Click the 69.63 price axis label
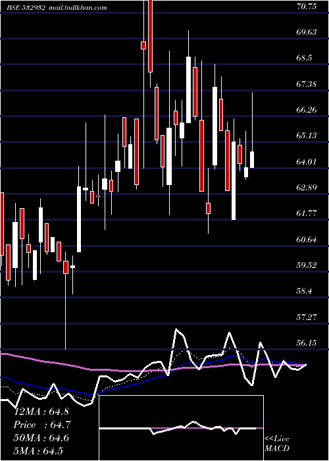The height and width of the screenshot is (461, 329). tap(307, 32)
